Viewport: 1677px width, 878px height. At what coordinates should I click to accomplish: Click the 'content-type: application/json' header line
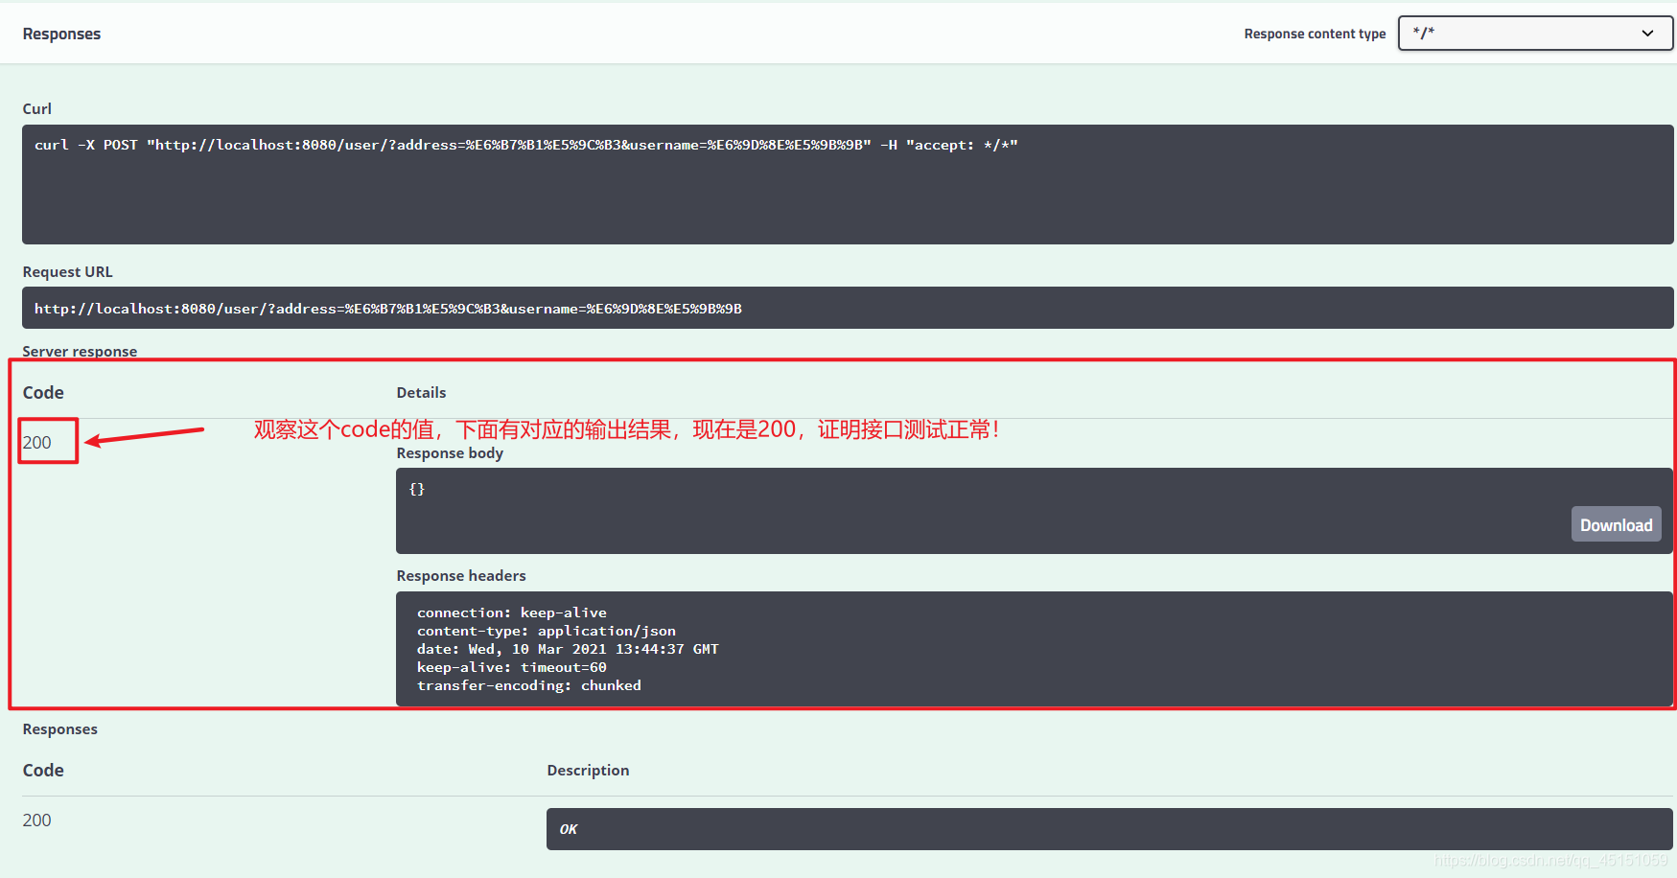pos(547,631)
